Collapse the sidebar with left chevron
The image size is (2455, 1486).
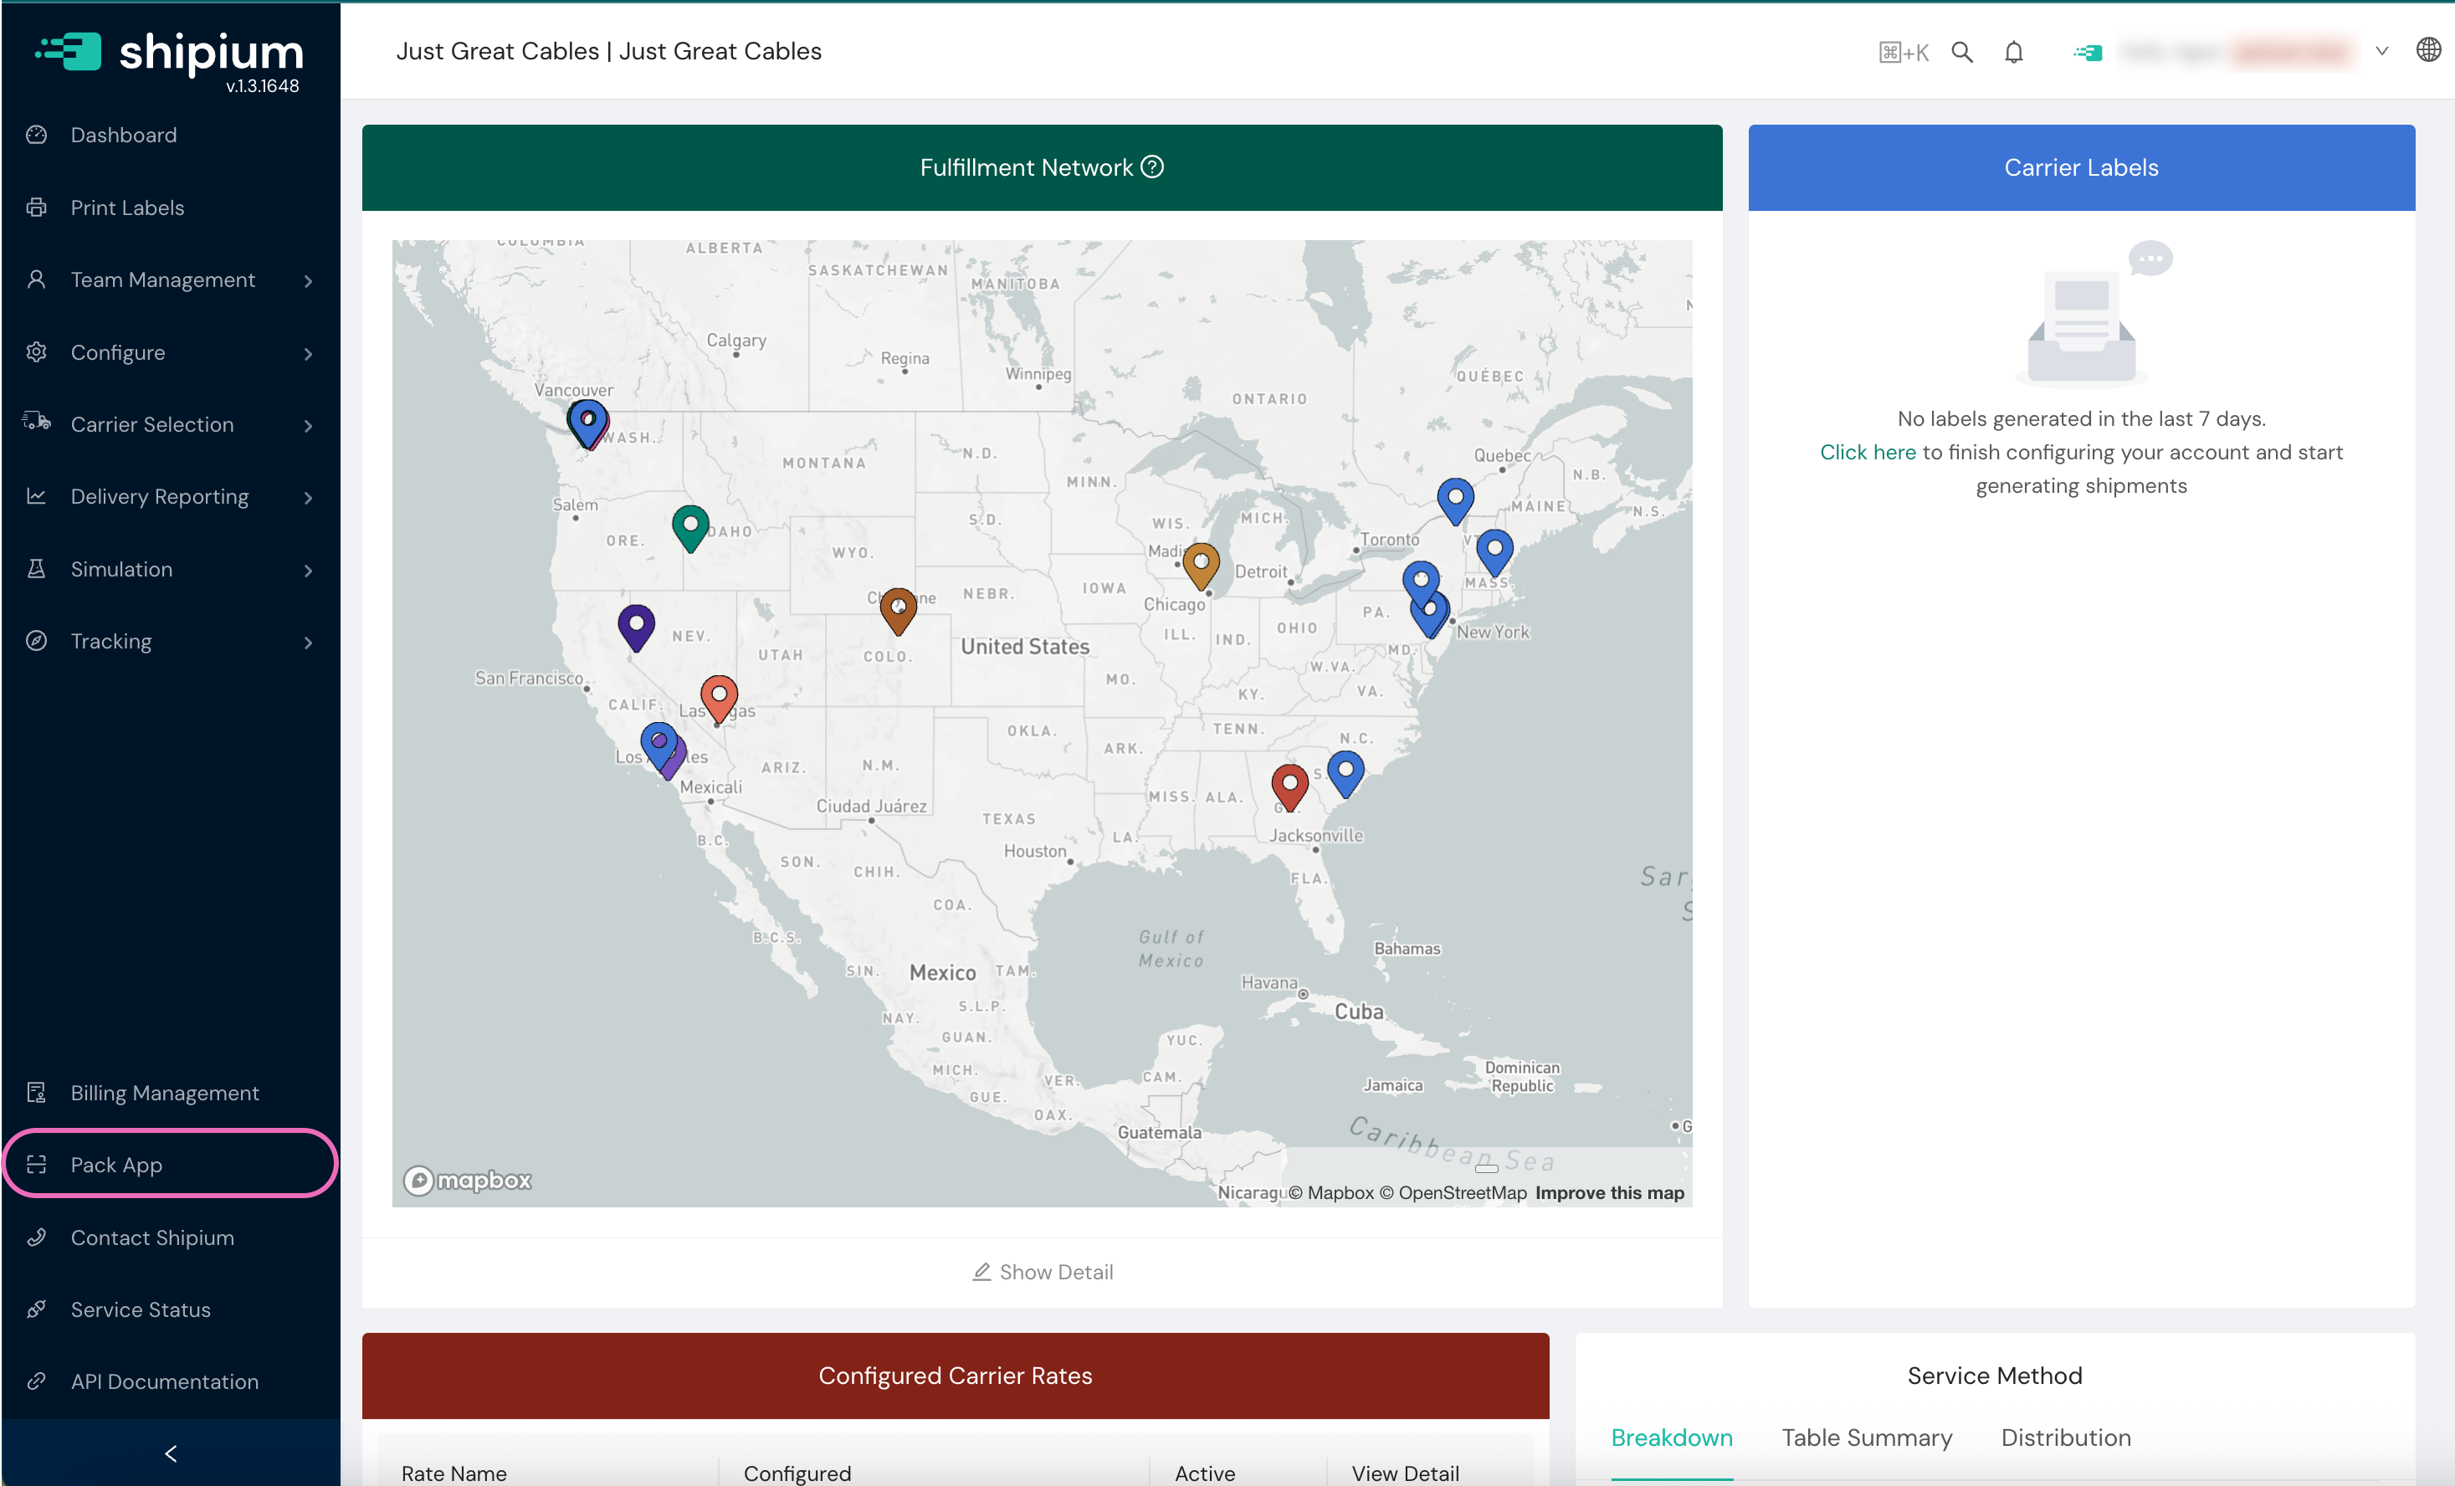tap(171, 1453)
